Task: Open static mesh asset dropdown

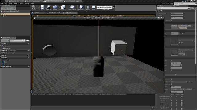Action: 186,40
